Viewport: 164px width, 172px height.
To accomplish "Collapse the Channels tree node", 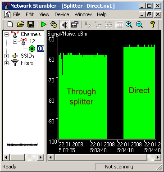I will tap(6, 34).
